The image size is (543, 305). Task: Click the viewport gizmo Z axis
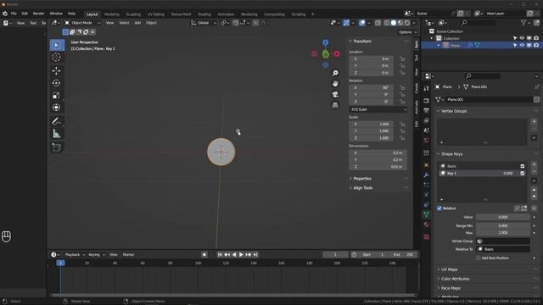[x=325, y=42]
